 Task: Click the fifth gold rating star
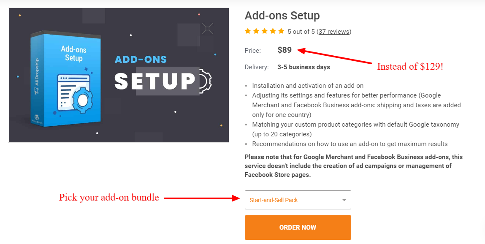click(281, 31)
